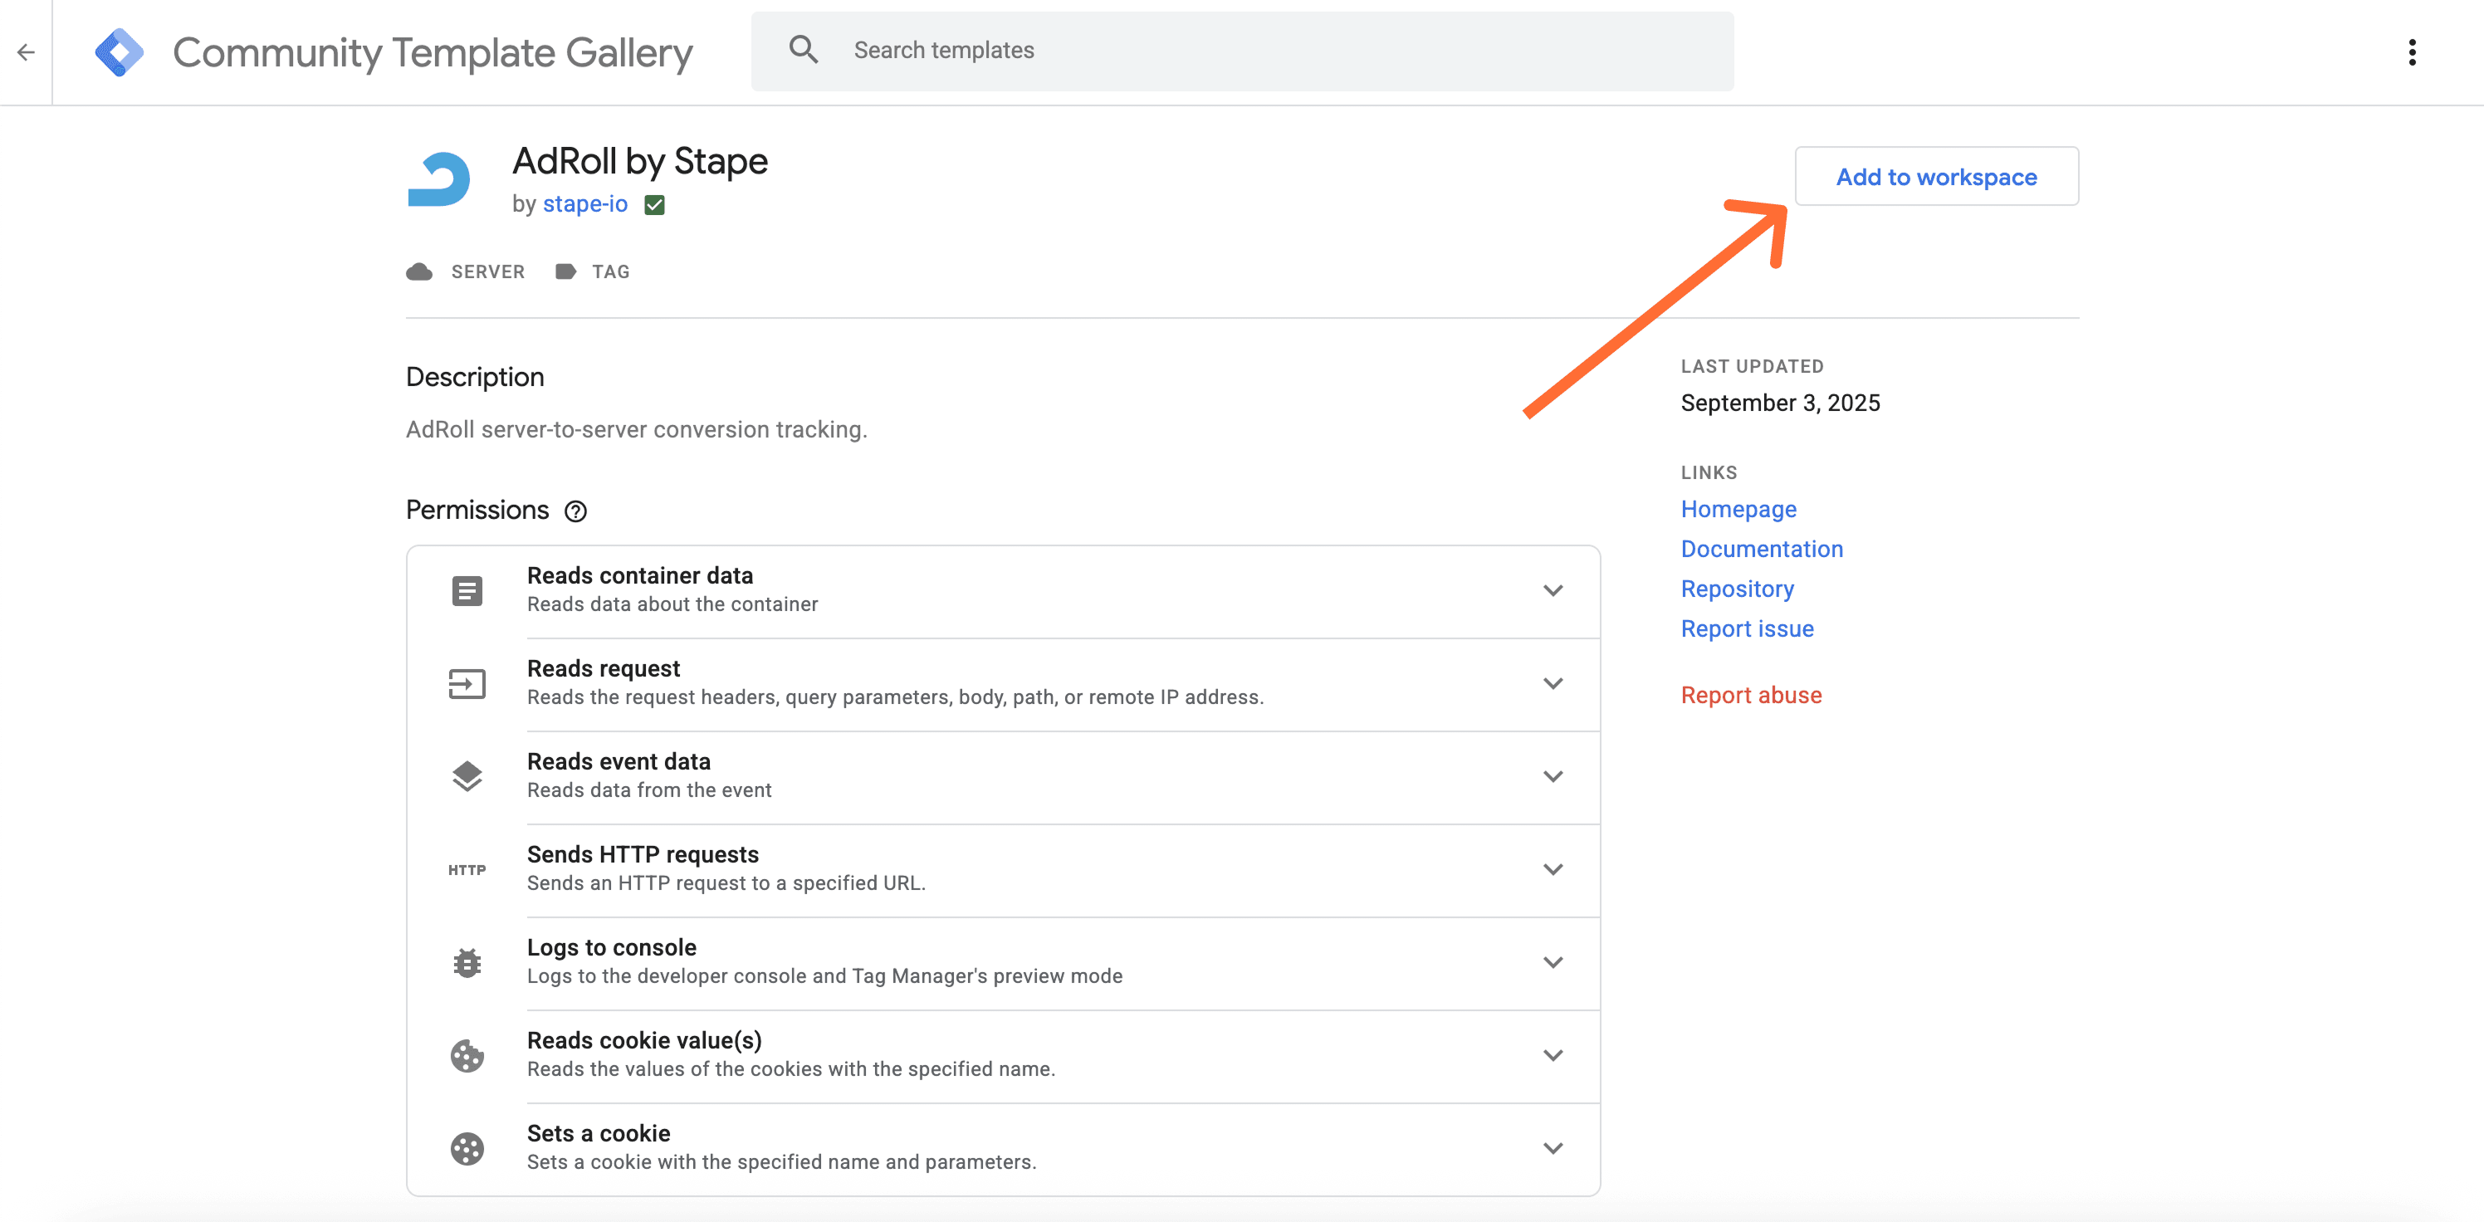Click the AdRoll server-to-server conversion tracking description
The height and width of the screenshot is (1222, 2484).
click(637, 430)
